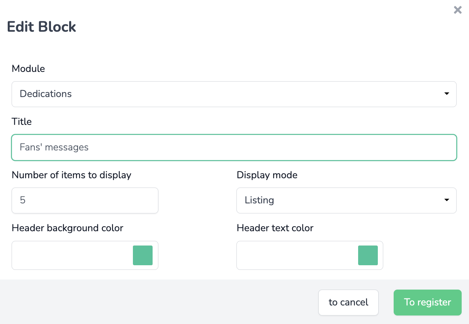Screen dimensions: 469x324
Task: Click the Number of items input field
Action: click(85, 200)
